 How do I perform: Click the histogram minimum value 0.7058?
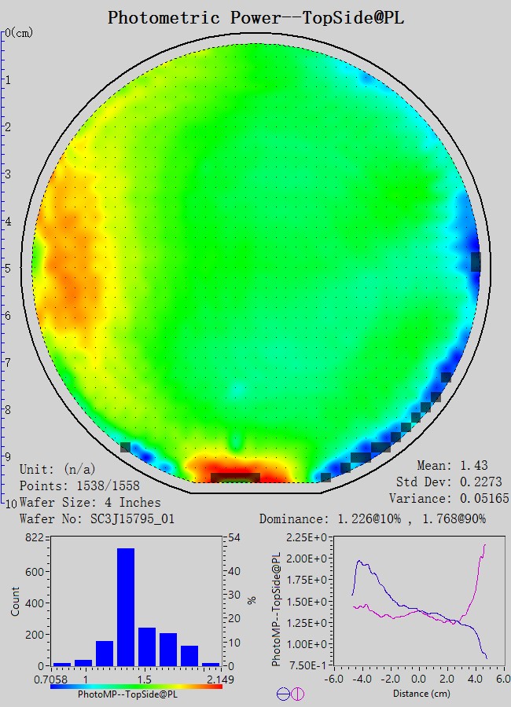tap(52, 678)
